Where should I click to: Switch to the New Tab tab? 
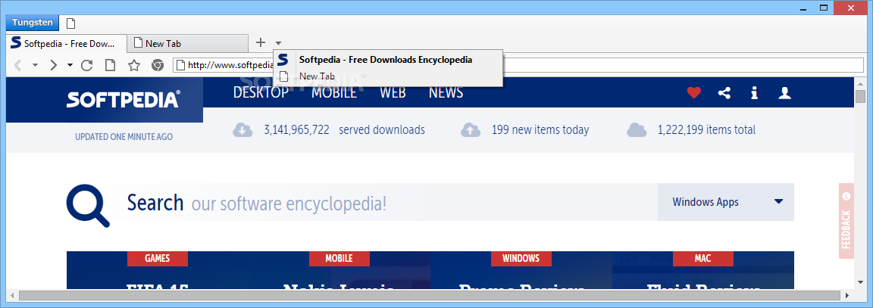188,43
